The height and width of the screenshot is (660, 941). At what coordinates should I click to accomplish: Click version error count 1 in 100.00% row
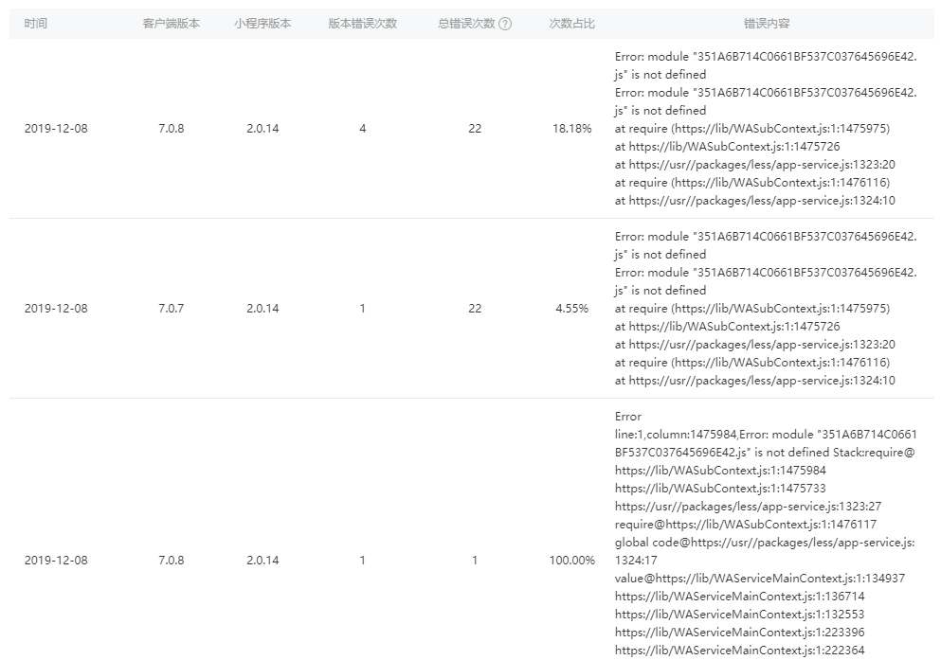coord(363,560)
